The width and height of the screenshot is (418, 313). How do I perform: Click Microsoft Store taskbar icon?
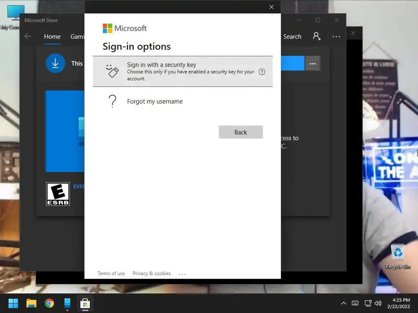[85, 303]
